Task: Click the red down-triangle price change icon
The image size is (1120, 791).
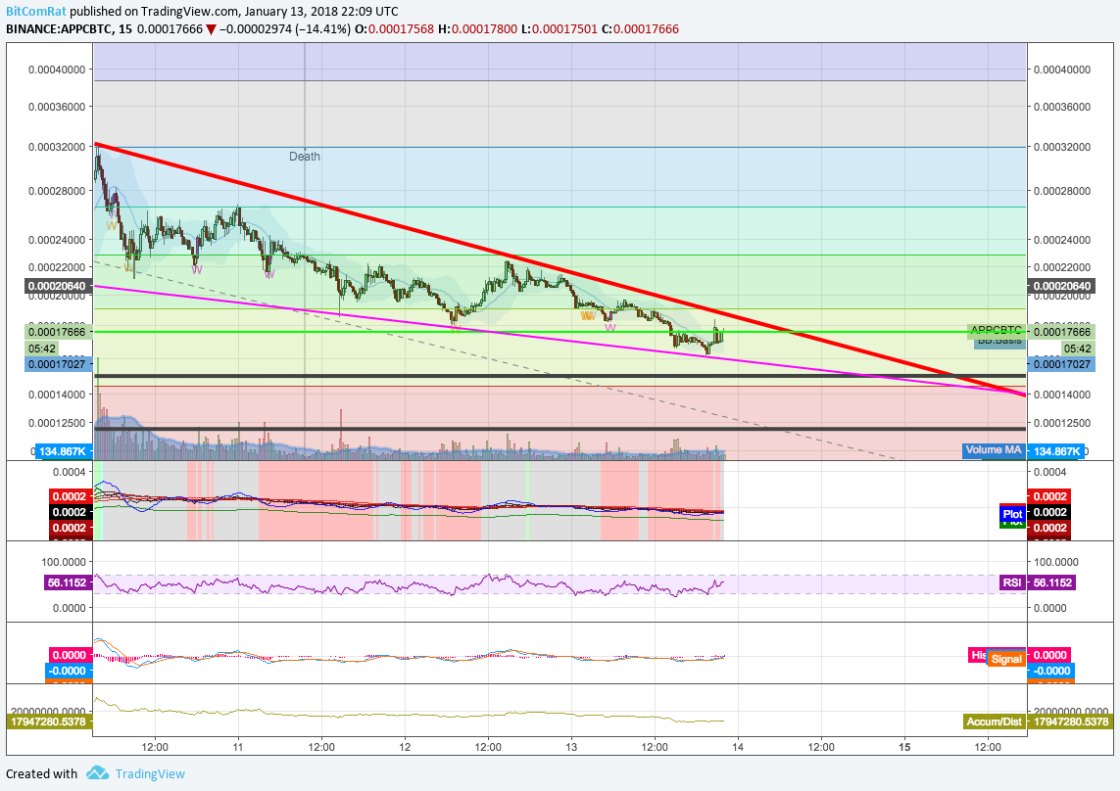Action: 211,29
